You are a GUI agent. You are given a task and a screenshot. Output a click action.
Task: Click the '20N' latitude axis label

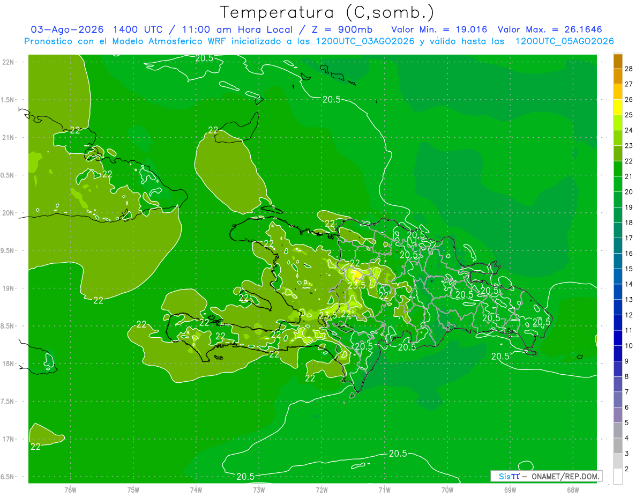click(8, 213)
